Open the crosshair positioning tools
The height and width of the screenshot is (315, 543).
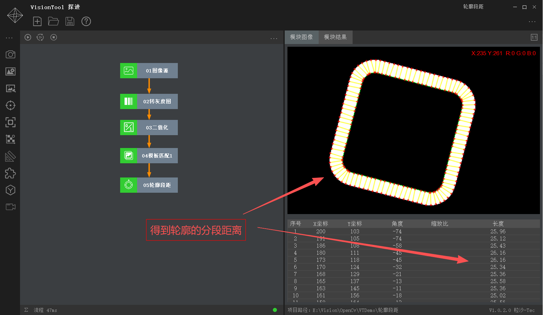click(x=11, y=105)
